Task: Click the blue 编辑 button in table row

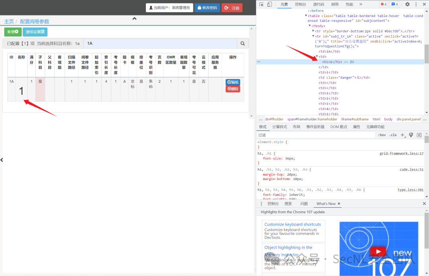Action: [233, 82]
